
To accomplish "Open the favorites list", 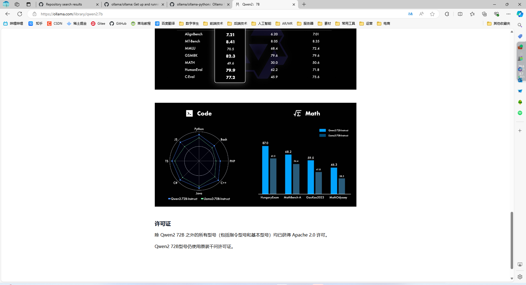I will (x=472, y=14).
